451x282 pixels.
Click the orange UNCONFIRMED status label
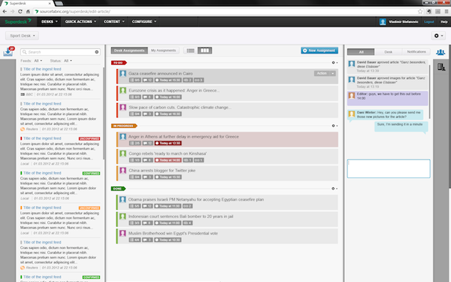[x=89, y=208]
